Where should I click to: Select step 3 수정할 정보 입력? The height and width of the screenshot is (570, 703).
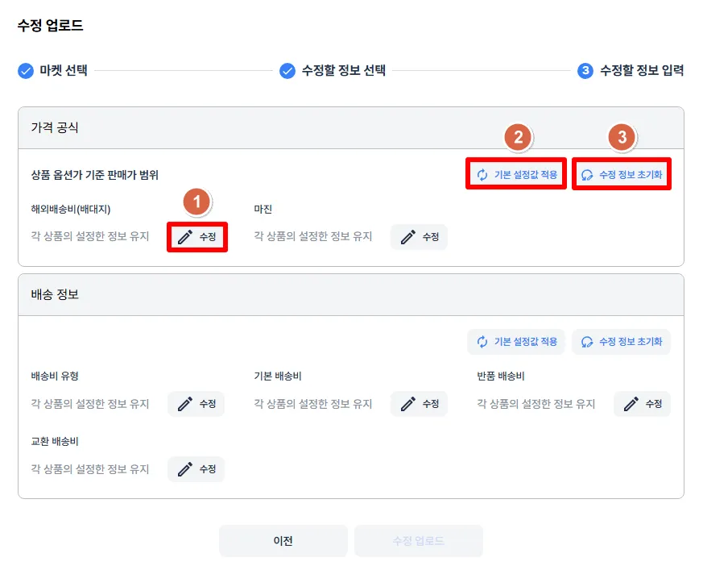pos(641,71)
